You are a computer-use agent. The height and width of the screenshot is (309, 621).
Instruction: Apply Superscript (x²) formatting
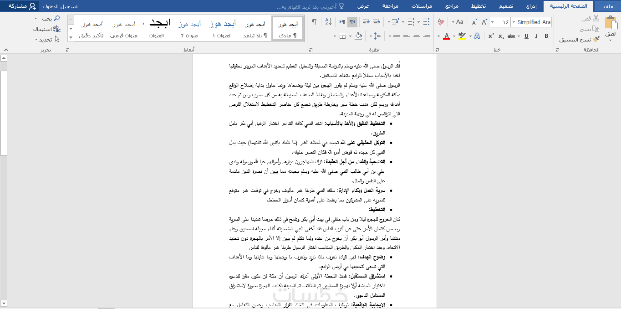[491, 36]
